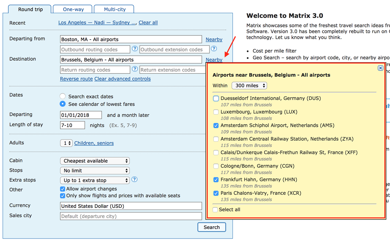Open the Within miles dropdown
The height and width of the screenshot is (245, 390).
(249, 85)
